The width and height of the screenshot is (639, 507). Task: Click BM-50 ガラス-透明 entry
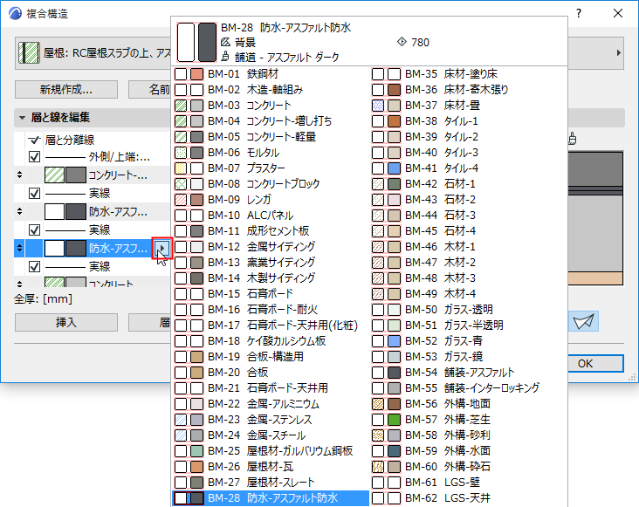tap(468, 310)
